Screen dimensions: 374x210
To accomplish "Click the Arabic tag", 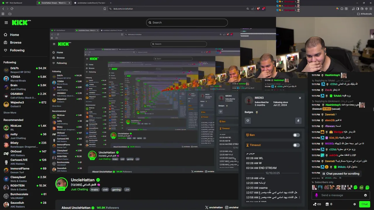I will 95,190.
